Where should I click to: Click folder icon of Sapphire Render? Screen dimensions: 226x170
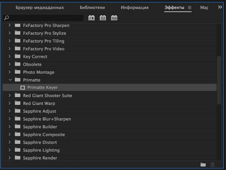click(x=18, y=158)
